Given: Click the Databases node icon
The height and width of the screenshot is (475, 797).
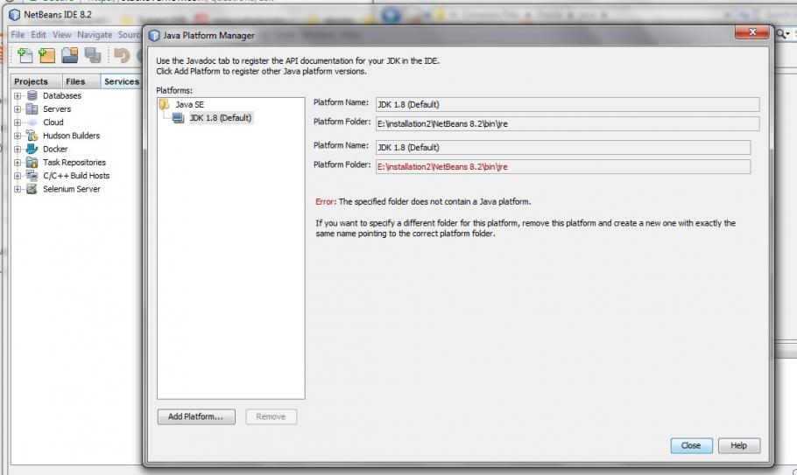Looking at the screenshot, I should (x=32, y=95).
